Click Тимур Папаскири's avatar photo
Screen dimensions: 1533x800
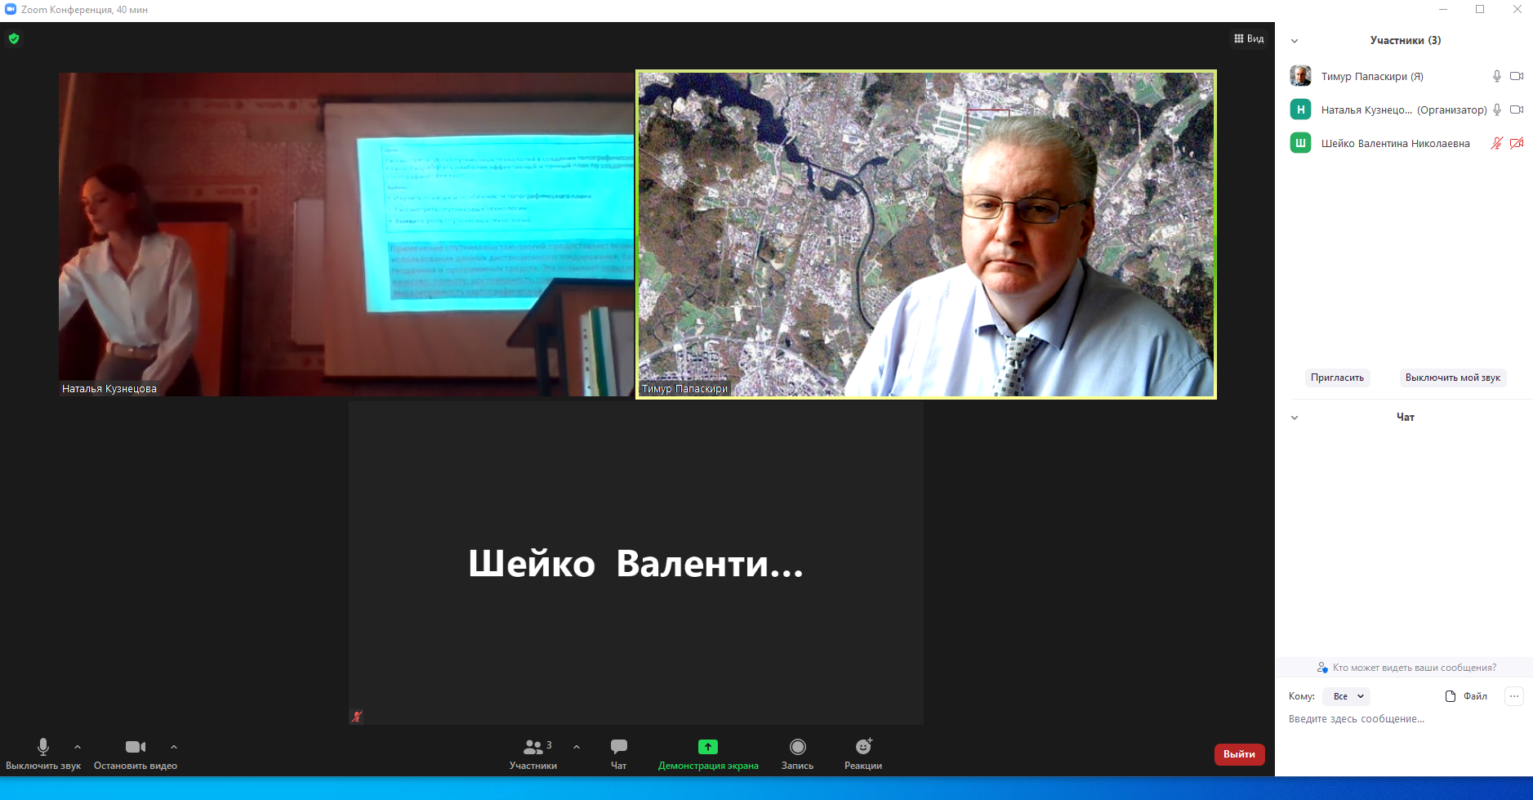pos(1300,76)
